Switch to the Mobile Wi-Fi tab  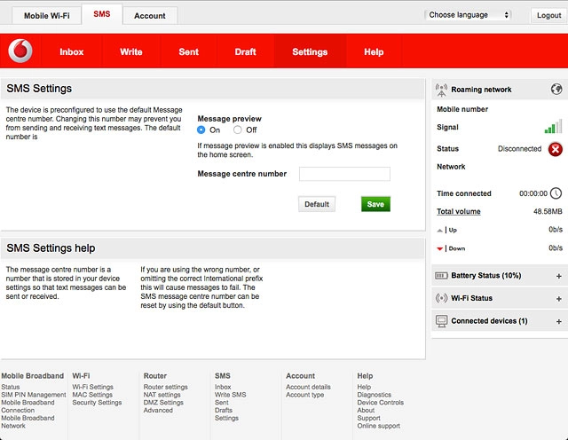coord(46,16)
